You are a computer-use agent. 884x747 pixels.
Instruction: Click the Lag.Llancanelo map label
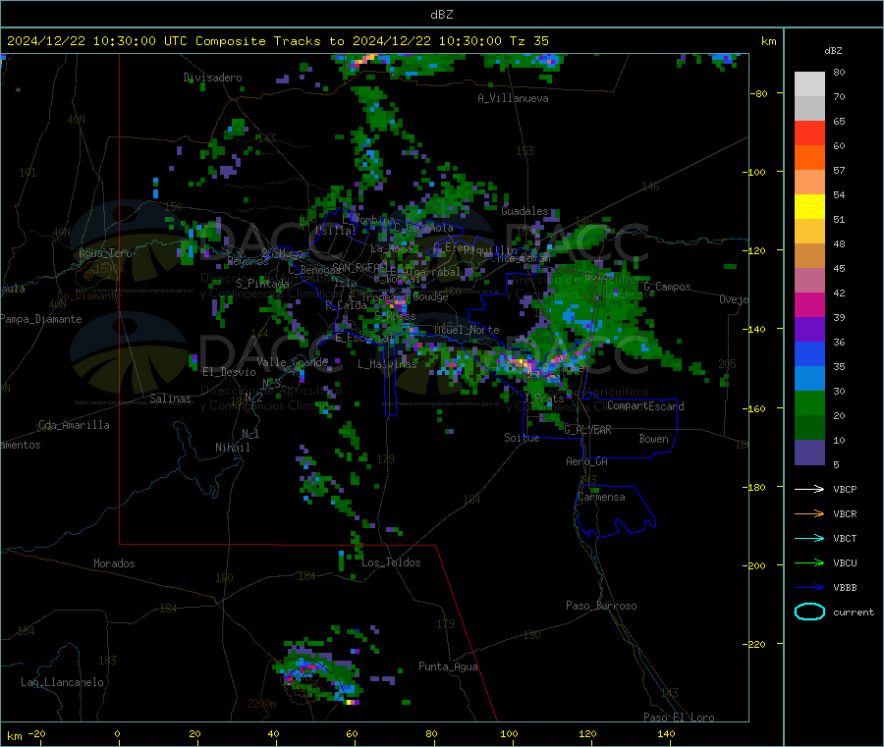tap(62, 682)
